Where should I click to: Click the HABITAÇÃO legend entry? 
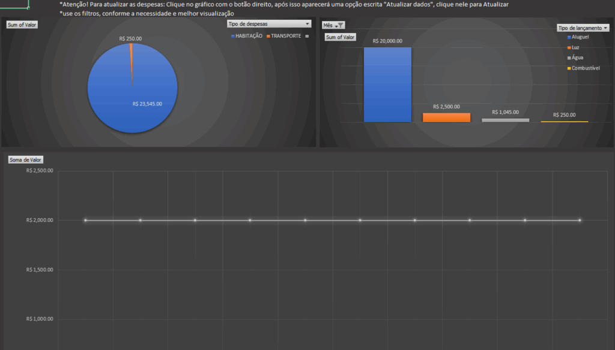[246, 36]
